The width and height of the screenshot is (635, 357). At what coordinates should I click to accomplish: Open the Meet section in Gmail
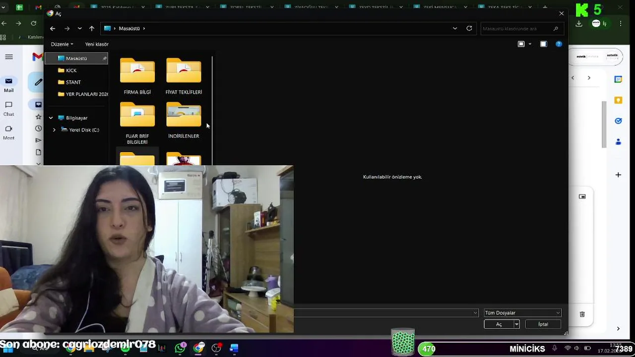point(9,132)
